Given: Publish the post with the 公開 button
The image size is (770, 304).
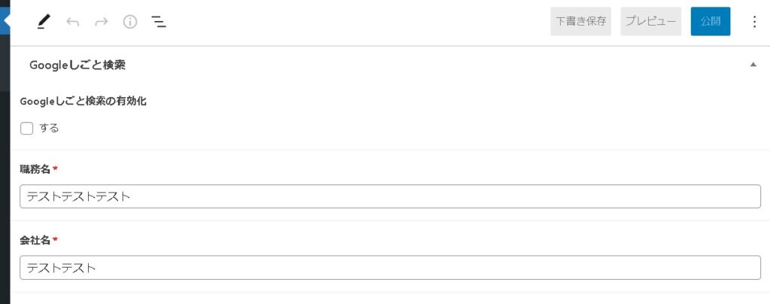Looking at the screenshot, I should coord(710,22).
